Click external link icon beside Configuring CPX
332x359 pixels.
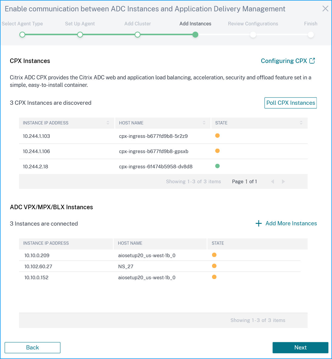click(312, 61)
